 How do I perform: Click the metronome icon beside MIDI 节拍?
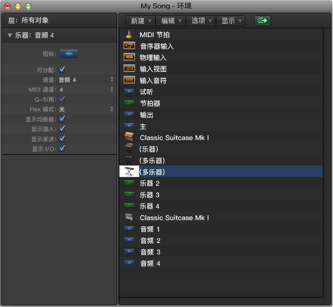(129, 34)
